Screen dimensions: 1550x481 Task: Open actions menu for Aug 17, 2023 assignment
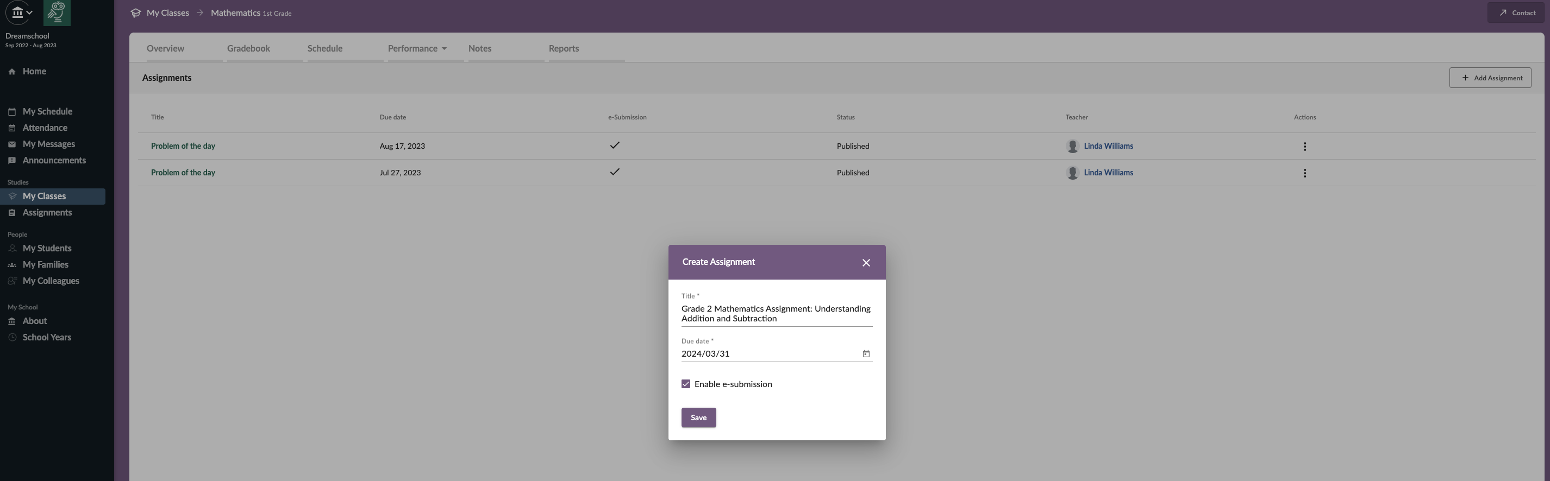tap(1304, 147)
